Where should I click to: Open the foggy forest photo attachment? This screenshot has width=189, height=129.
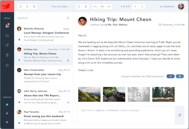(x=139, y=94)
